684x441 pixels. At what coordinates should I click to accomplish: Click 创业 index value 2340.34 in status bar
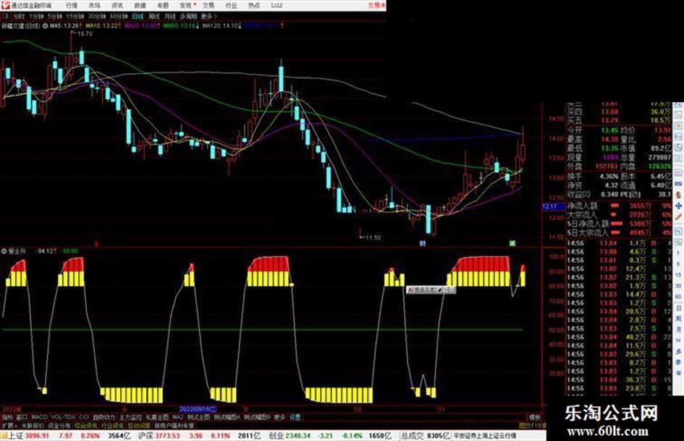298,436
